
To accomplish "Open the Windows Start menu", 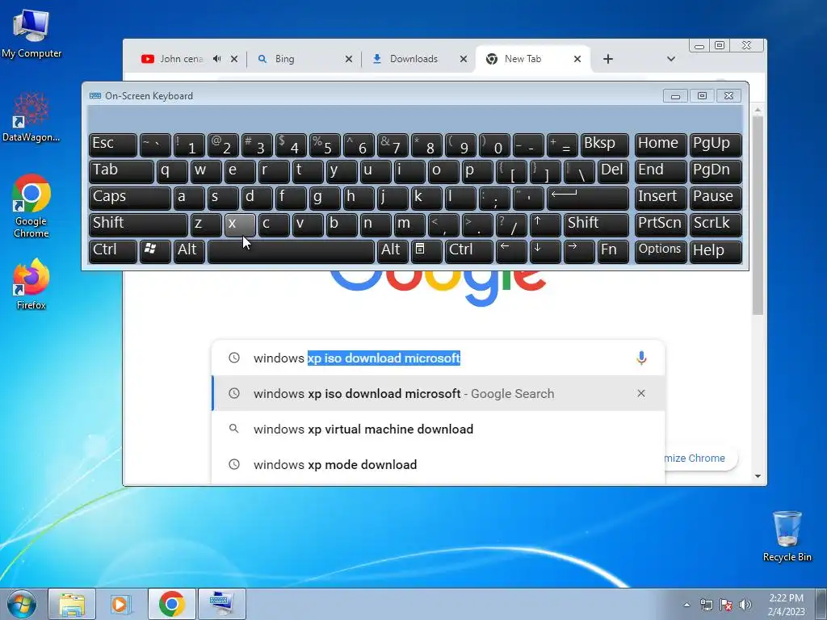I will coord(21,604).
